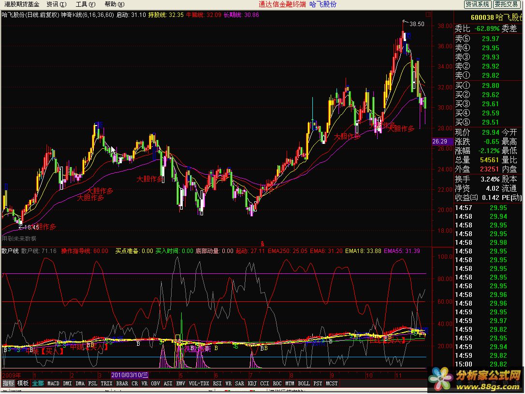Click the stock code 600038 header

[x=482, y=18]
